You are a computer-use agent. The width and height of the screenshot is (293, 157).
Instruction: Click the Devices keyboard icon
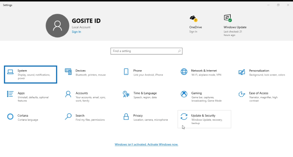click(x=68, y=71)
